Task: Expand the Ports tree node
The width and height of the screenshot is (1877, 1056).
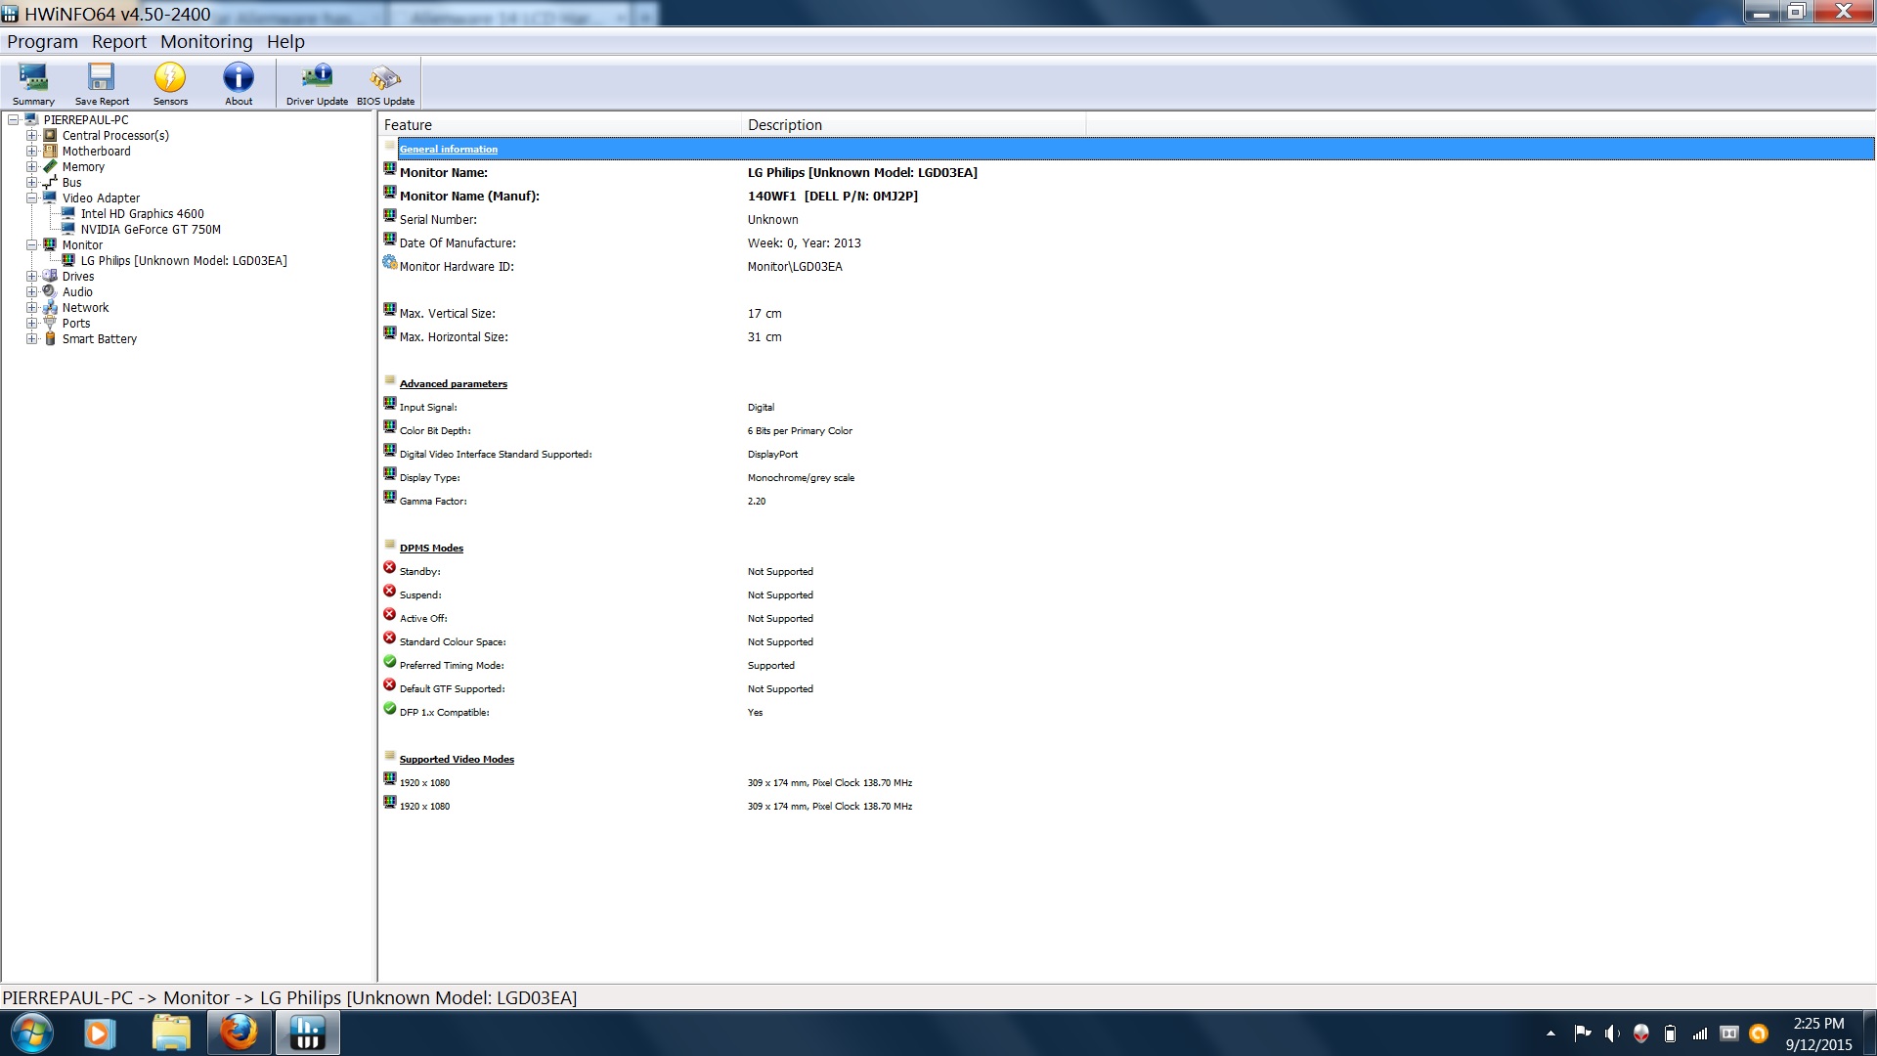Action: pos(31,324)
